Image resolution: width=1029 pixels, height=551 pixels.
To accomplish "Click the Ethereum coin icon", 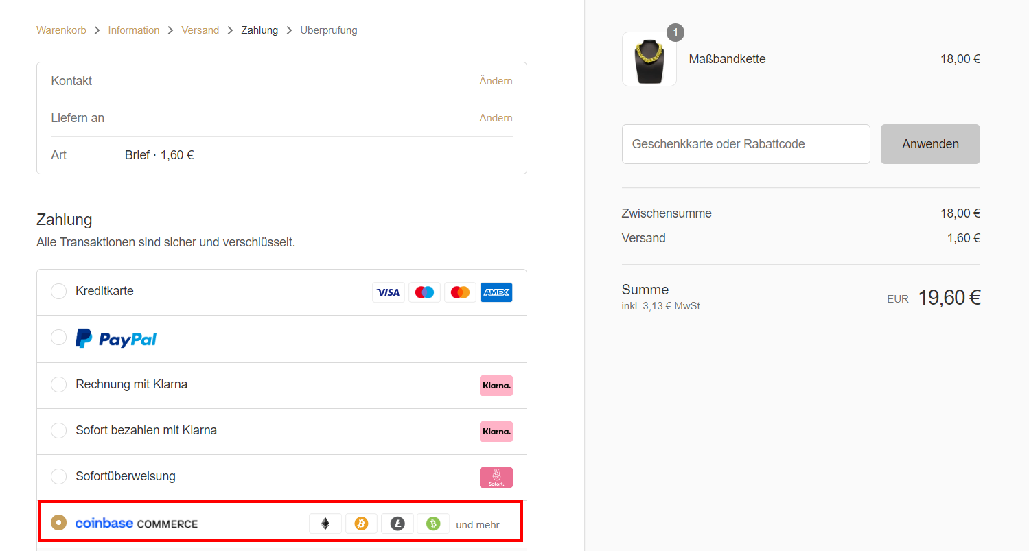I will [325, 524].
